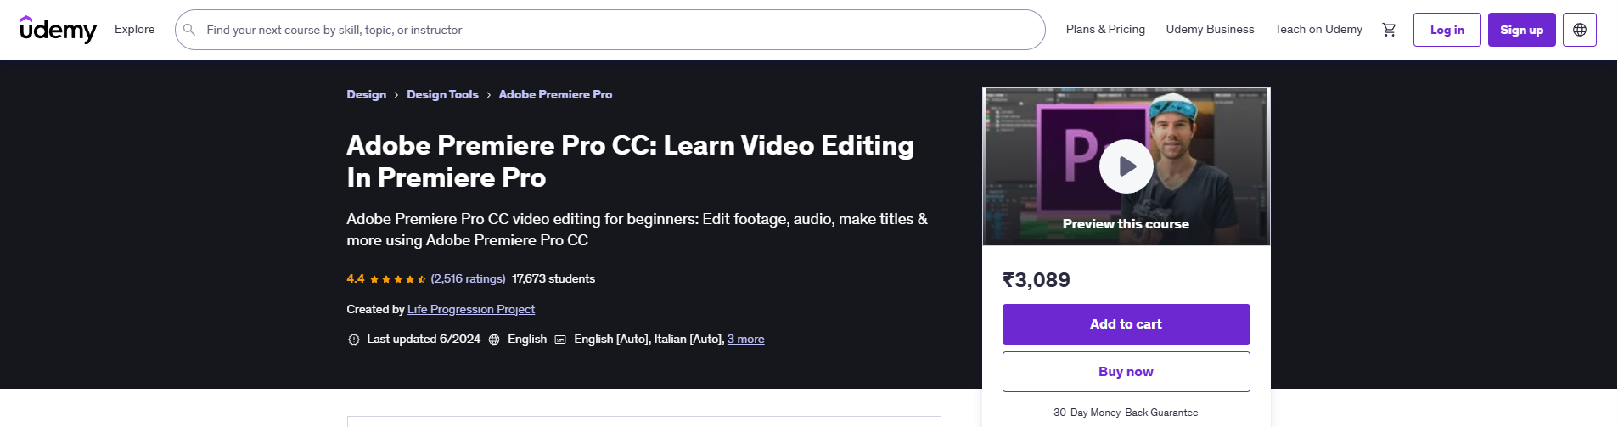Play the course preview video
1618x427 pixels.
pos(1126,166)
